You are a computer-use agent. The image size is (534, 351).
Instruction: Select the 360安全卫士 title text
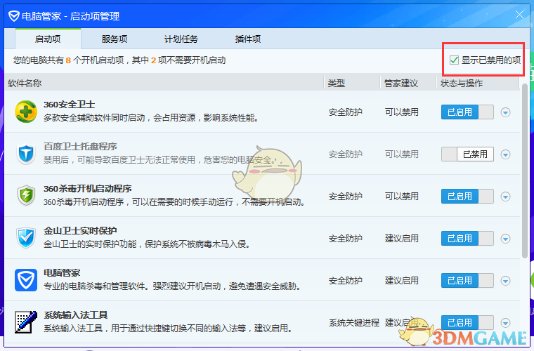(x=69, y=105)
